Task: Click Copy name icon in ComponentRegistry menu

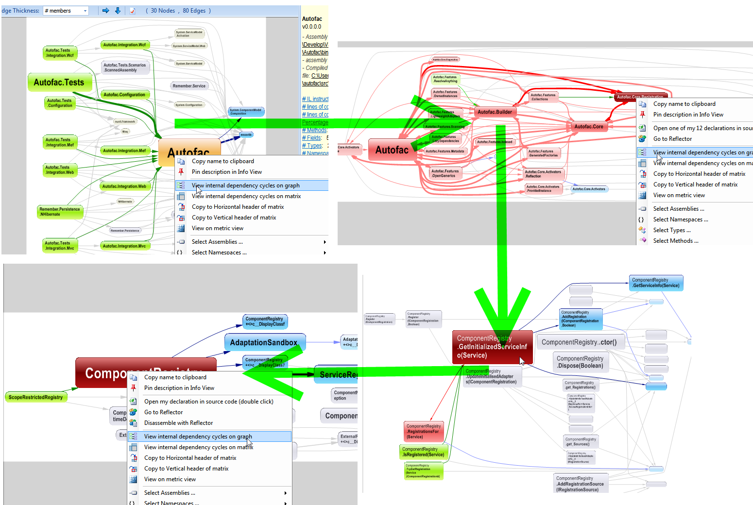Action: tap(133, 377)
